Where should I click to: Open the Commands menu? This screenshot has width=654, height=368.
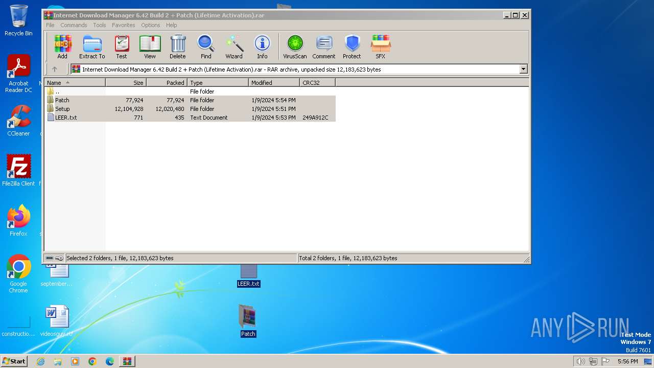(x=74, y=25)
